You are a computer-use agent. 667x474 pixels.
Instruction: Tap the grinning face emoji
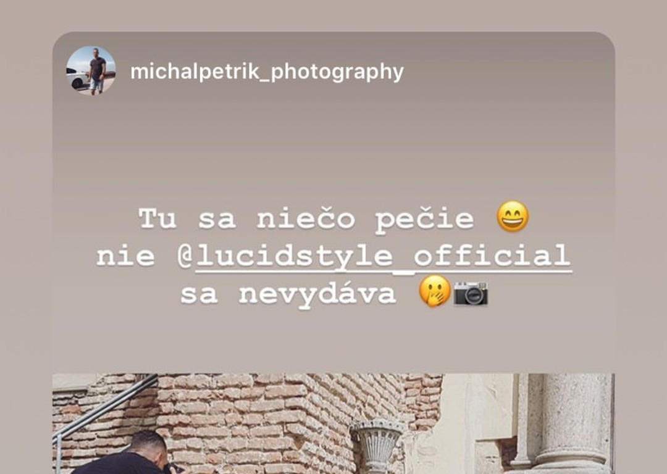tap(513, 217)
